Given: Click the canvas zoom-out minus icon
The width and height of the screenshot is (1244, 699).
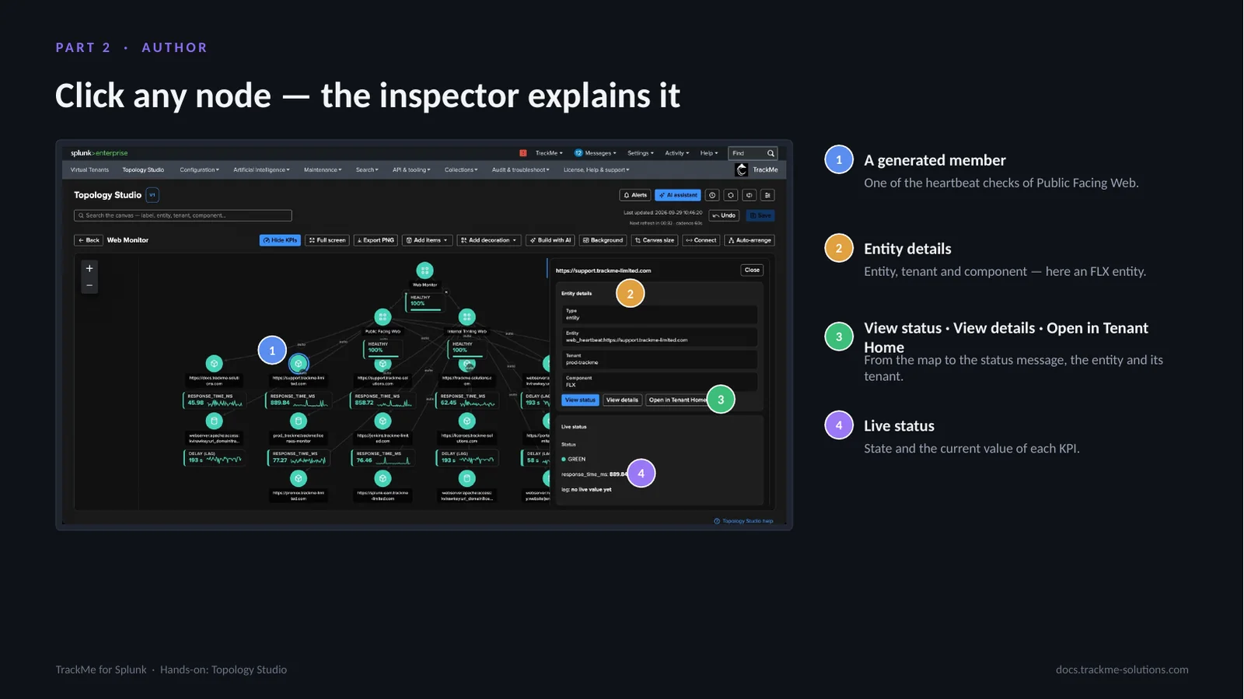Looking at the screenshot, I should click(89, 285).
